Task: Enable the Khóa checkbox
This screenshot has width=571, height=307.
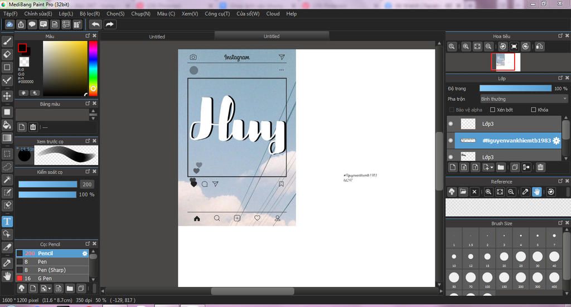Action: [534, 110]
